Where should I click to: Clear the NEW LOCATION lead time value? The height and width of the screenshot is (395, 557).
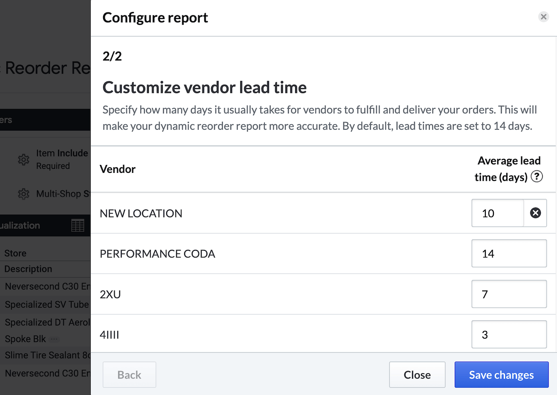pos(536,213)
